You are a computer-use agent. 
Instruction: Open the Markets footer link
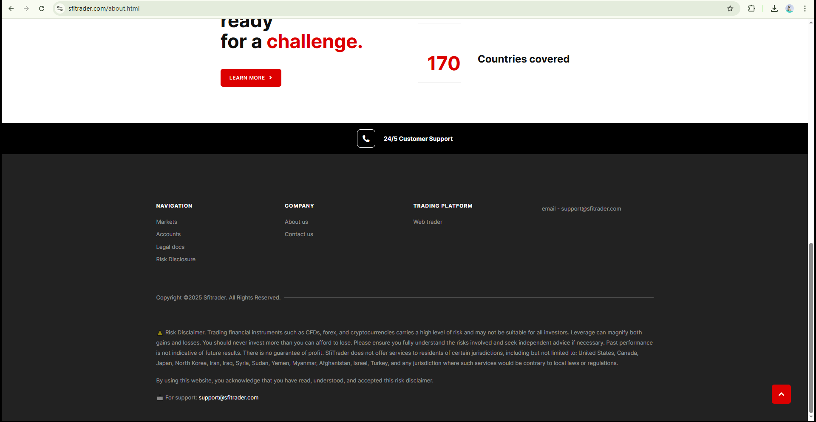[167, 222]
